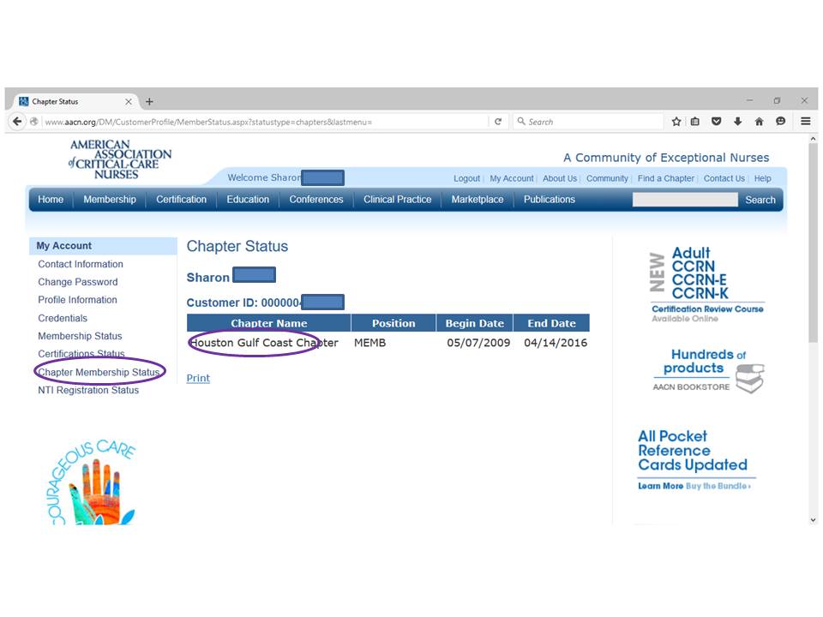Click the scrollbar down arrow
The width and height of the screenshot is (823, 617).
(x=813, y=520)
